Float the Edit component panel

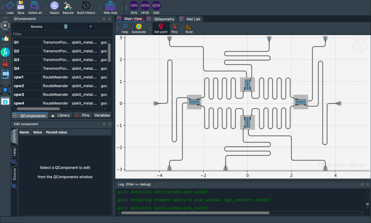click(x=104, y=124)
